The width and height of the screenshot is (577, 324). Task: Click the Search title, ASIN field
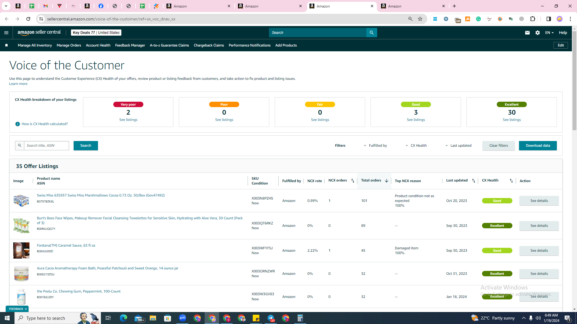pos(47,145)
